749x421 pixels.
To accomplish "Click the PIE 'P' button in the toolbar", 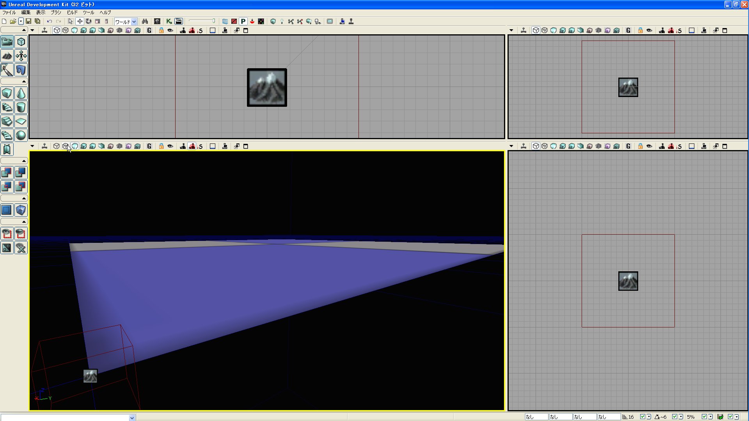I will tap(243, 21).
